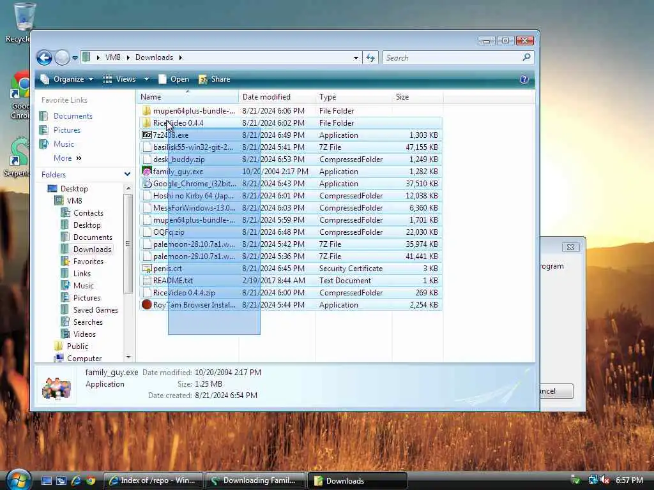Click the folder tree scroll down arrow
The width and height of the screenshot is (654, 490).
tap(128, 357)
